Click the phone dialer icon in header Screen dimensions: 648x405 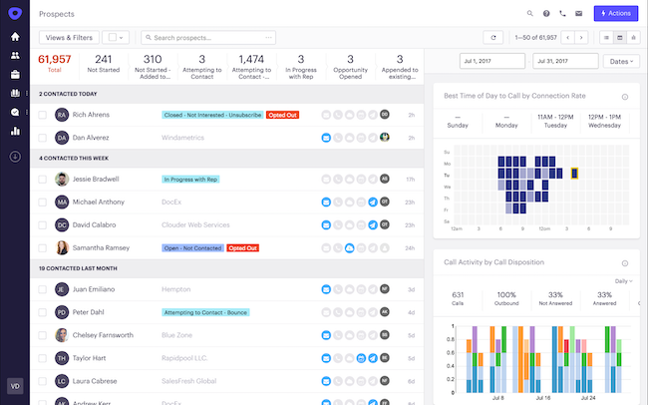[562, 13]
